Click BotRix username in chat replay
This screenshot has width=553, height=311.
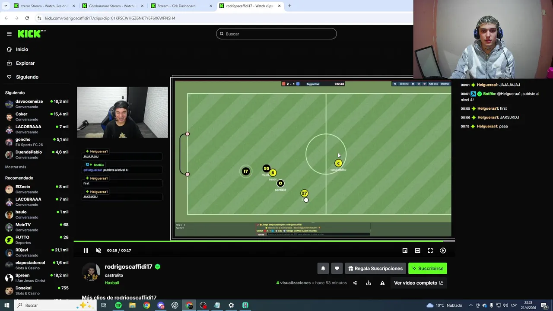point(489,94)
